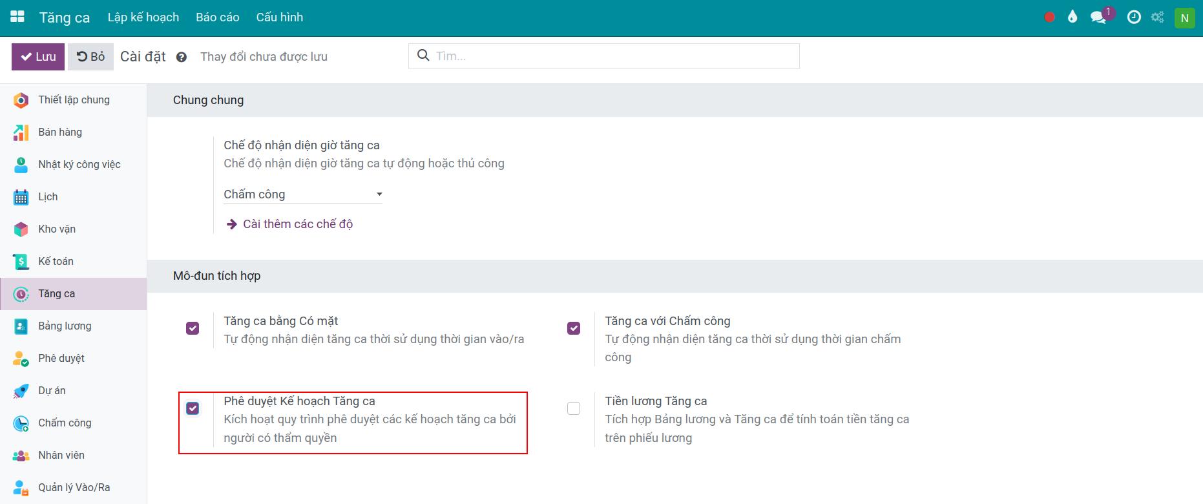1203x504 pixels.
Task: Open the apps grid menu icon
Action: (17, 17)
